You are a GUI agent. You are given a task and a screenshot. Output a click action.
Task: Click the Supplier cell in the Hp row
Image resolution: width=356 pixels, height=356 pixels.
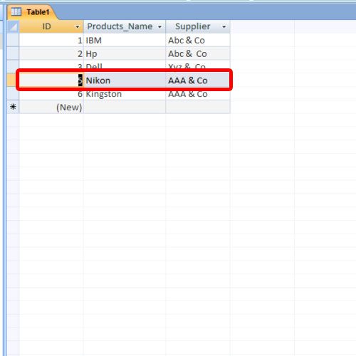point(198,53)
